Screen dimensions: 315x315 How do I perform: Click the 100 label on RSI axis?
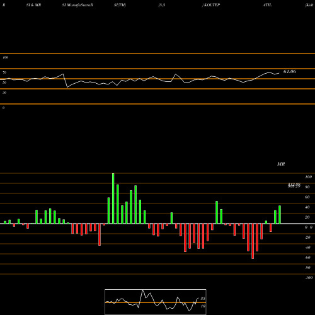(x=5, y=57)
